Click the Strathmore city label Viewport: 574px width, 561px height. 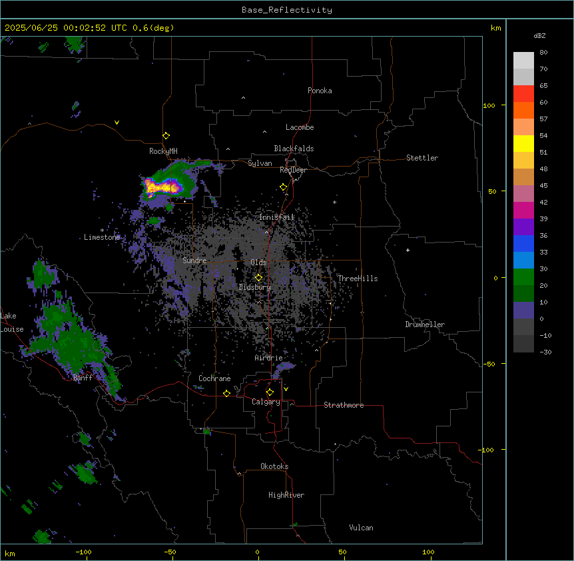click(344, 405)
